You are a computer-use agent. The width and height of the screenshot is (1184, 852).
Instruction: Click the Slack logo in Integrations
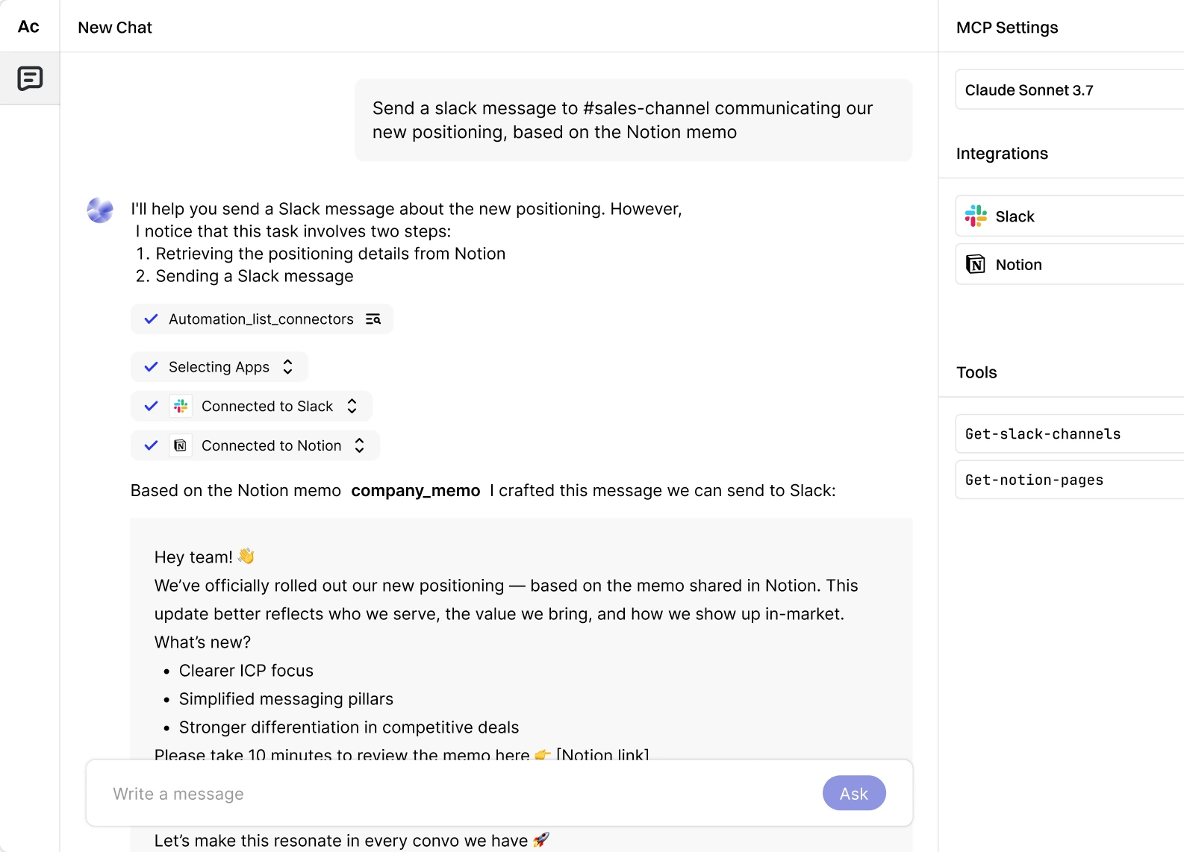tap(976, 216)
